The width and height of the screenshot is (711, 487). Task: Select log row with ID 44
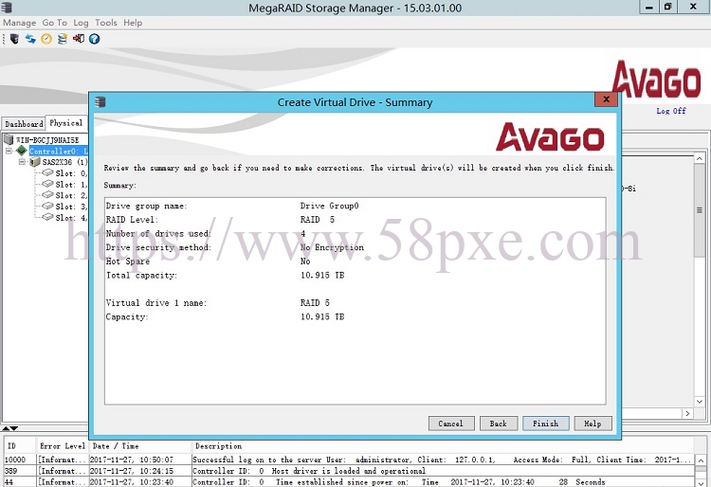(349, 482)
